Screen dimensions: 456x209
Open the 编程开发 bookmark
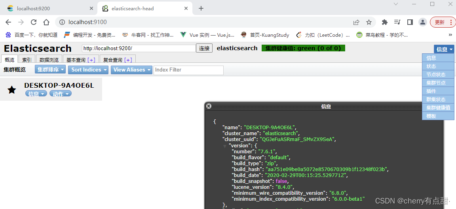coord(89,35)
